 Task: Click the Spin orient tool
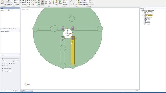[x=16, y=1]
